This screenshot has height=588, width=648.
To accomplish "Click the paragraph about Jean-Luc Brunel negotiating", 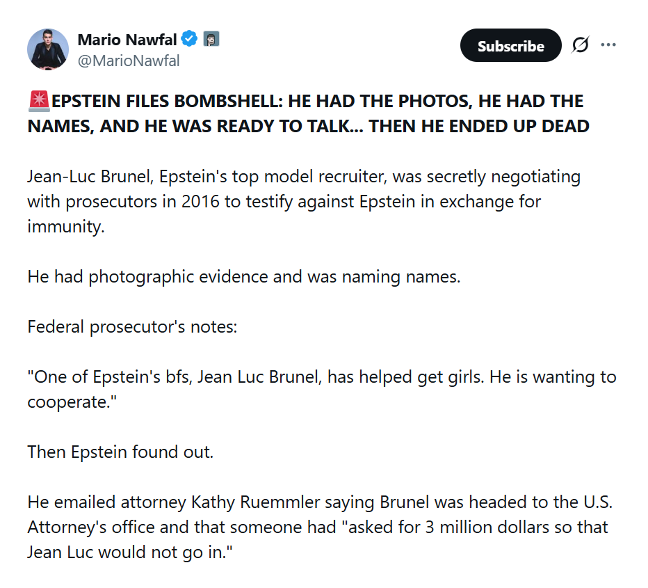I will point(304,202).
